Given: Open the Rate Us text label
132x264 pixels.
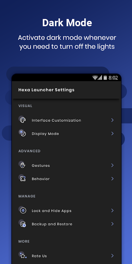Looking at the screenshot, I should [x=39, y=256].
